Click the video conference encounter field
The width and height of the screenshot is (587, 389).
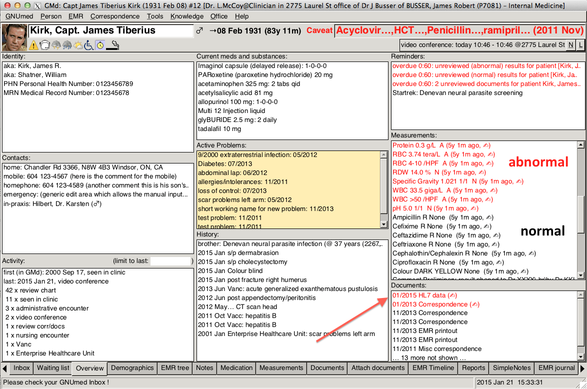[482, 45]
